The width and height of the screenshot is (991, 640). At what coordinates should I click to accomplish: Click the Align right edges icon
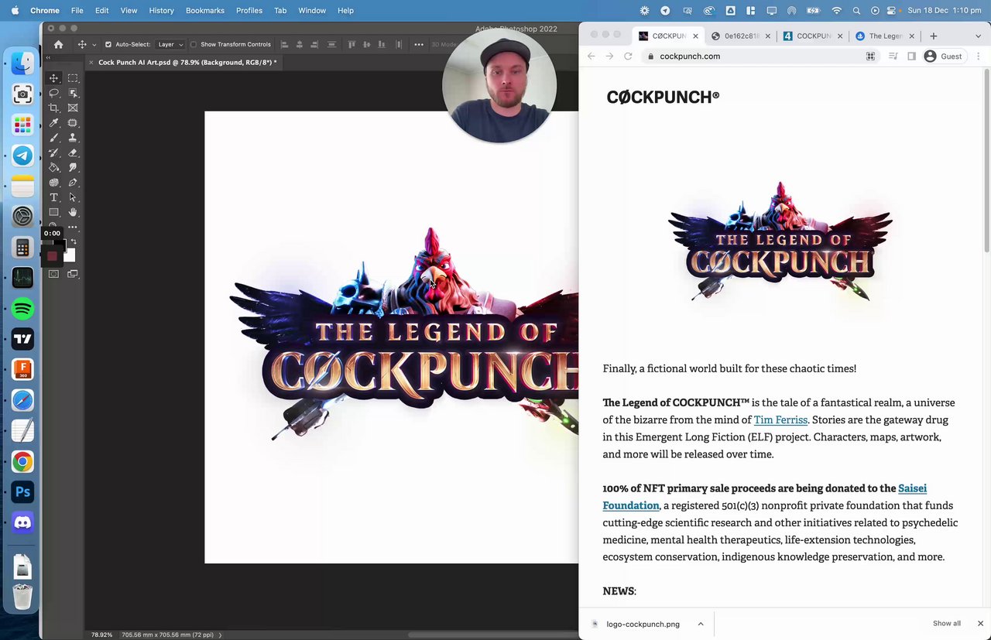[315, 45]
